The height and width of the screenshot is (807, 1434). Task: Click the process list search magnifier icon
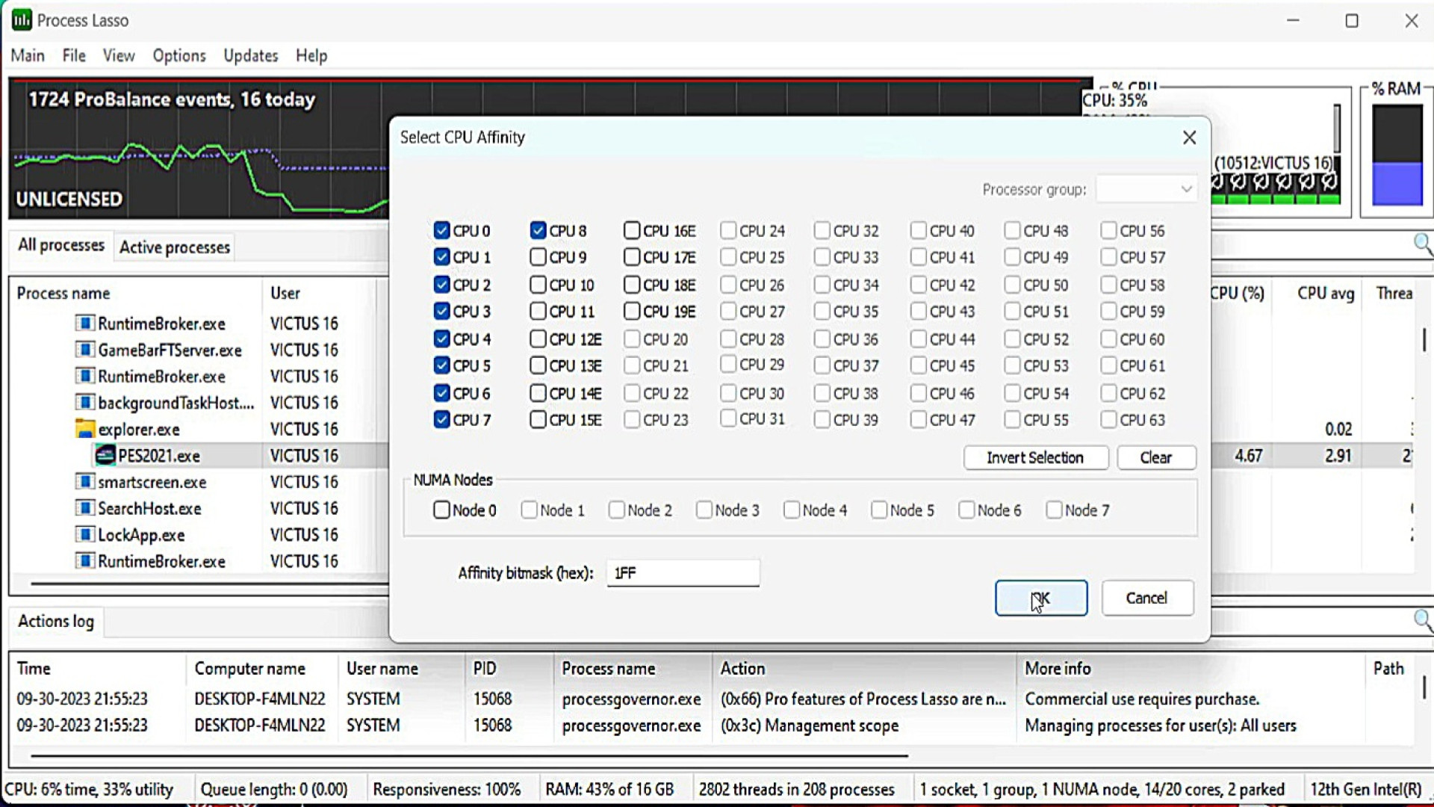[1423, 244]
